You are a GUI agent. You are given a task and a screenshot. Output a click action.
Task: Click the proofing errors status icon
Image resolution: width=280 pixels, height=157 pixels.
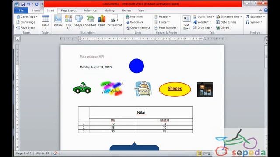(56, 153)
